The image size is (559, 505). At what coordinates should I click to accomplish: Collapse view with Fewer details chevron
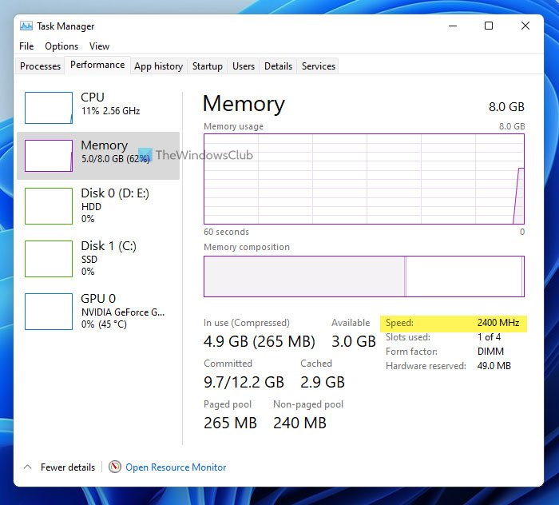[x=27, y=467]
